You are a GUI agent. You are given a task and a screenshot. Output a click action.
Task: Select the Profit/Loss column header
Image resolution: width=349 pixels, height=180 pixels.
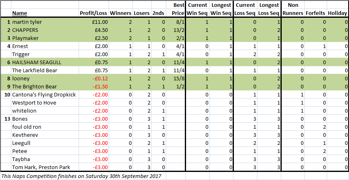[x=94, y=13]
